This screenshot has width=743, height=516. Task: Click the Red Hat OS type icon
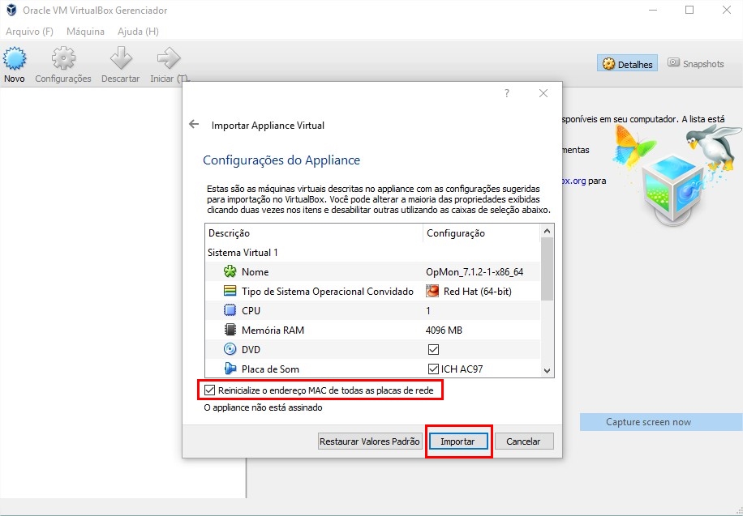tap(433, 292)
